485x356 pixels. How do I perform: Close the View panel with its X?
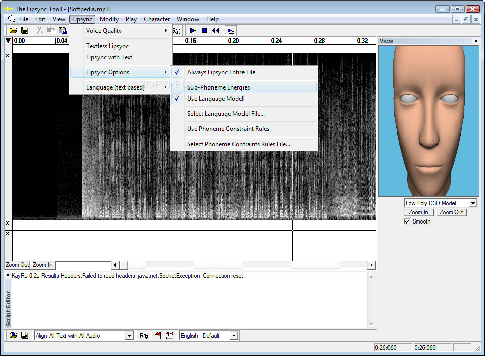476,41
